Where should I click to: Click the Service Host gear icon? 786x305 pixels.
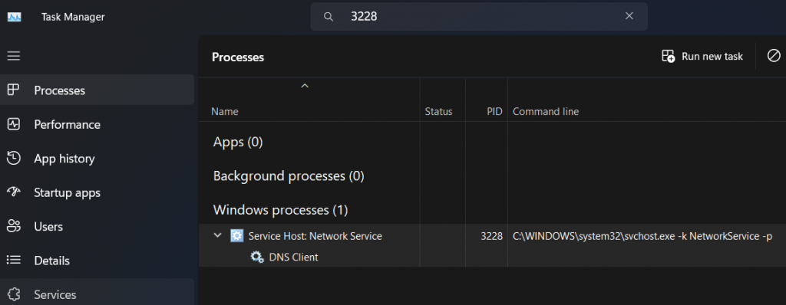point(236,236)
